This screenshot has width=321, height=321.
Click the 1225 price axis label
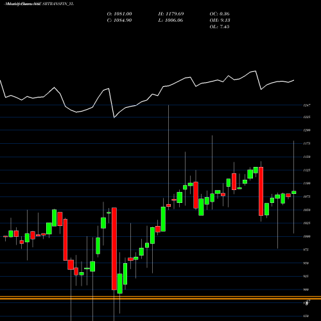click(x=307, y=117)
